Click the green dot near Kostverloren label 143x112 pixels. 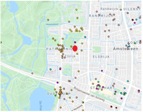[x=135, y=43]
